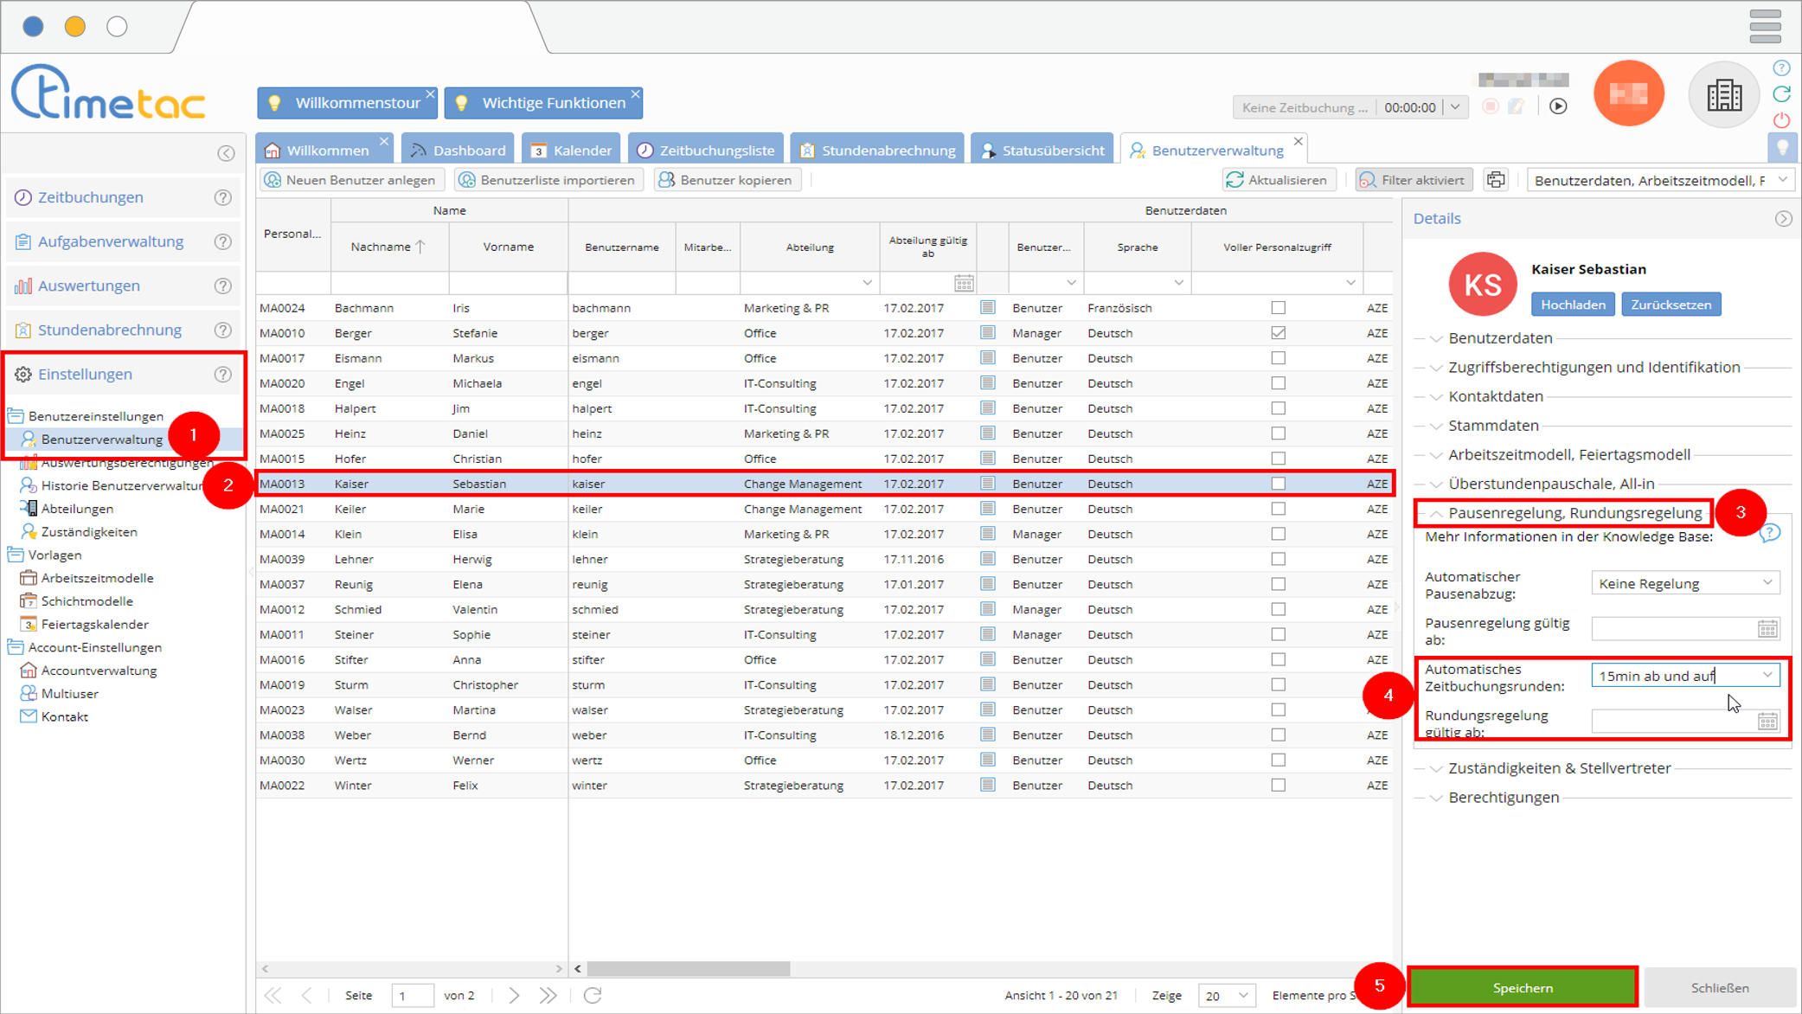Screen dimensions: 1802x1014
Task: Open the company building icon at top right
Action: 1723,95
